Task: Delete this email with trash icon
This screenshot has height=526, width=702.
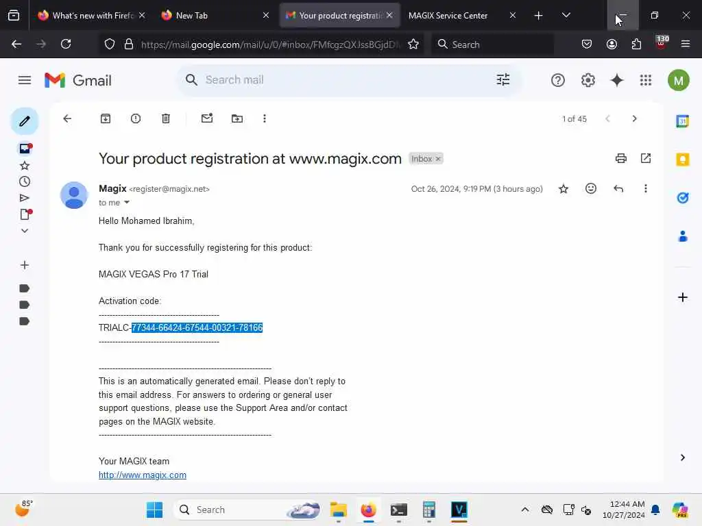Action: 166,118
